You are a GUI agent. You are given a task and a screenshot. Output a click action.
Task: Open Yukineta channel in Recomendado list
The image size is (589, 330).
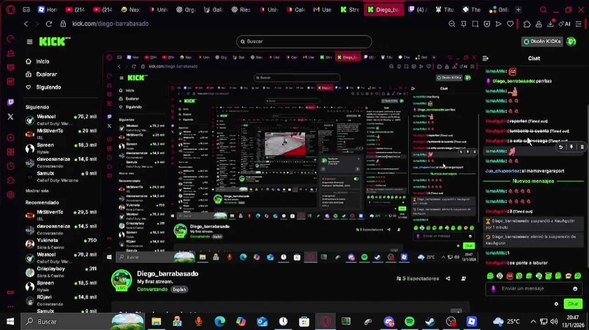point(61,243)
